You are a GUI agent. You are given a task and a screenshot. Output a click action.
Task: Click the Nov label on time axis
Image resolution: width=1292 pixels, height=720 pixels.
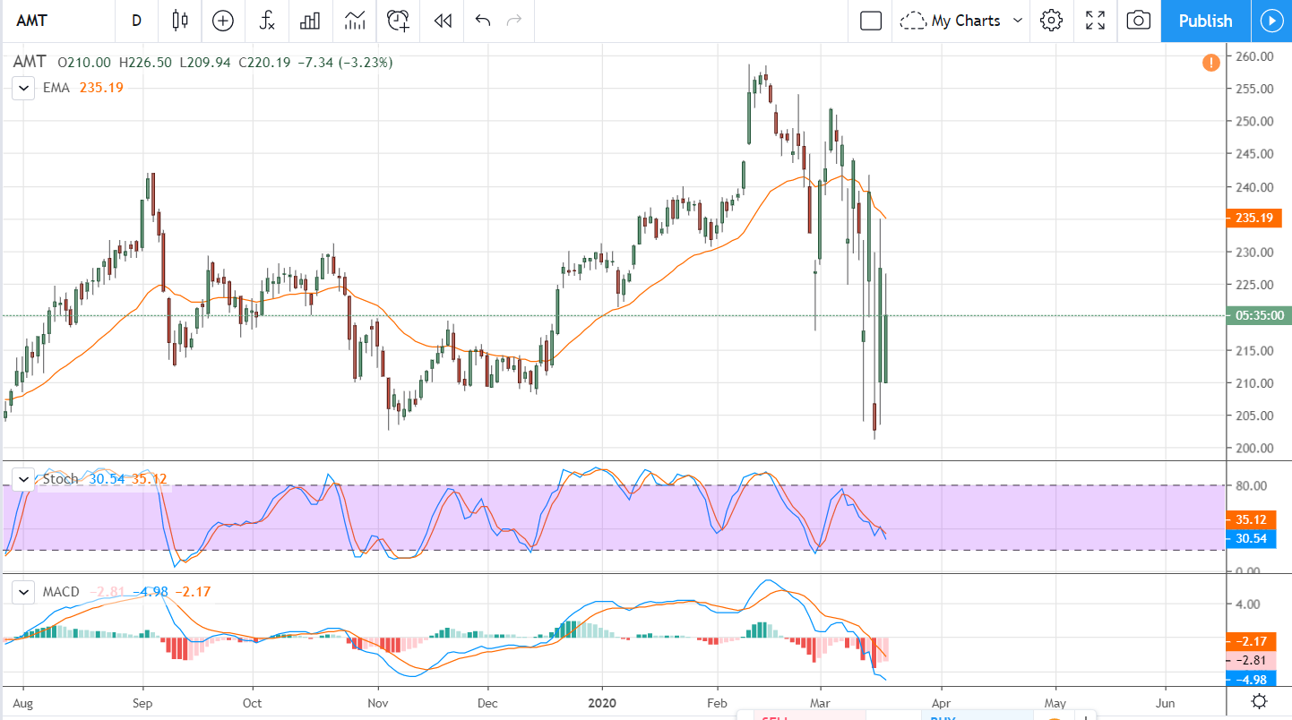pyautogui.click(x=378, y=701)
